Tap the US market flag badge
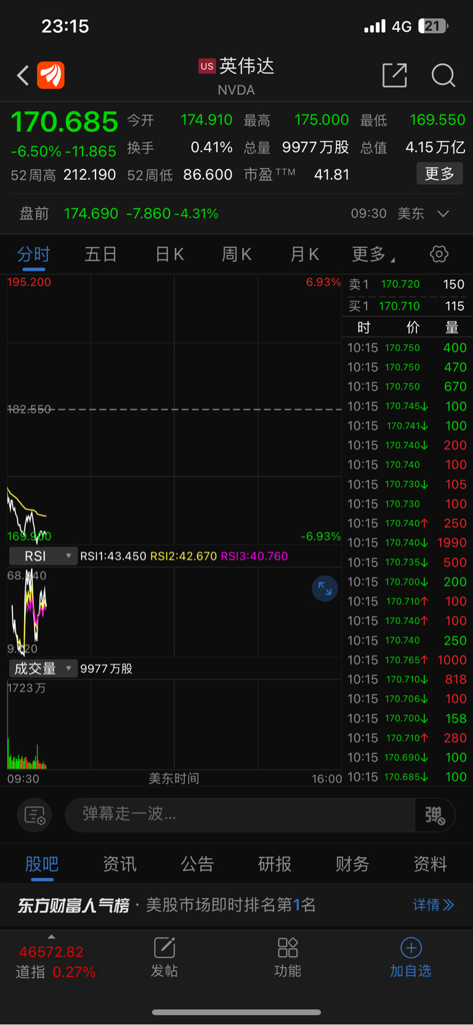The height and width of the screenshot is (1025, 473). 207,66
